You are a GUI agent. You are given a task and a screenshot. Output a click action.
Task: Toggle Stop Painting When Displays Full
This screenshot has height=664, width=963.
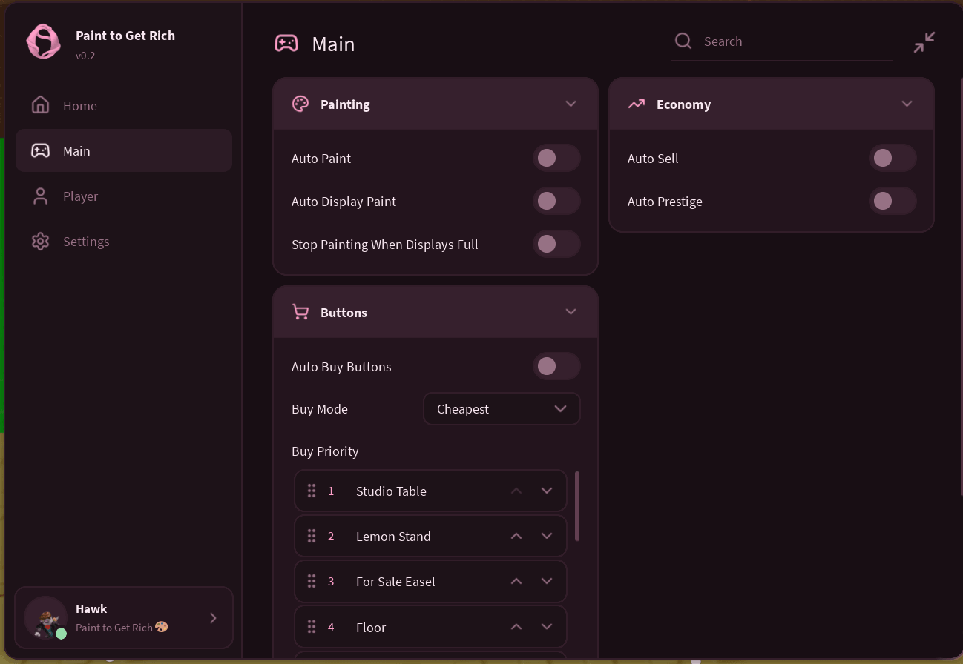[x=556, y=244]
